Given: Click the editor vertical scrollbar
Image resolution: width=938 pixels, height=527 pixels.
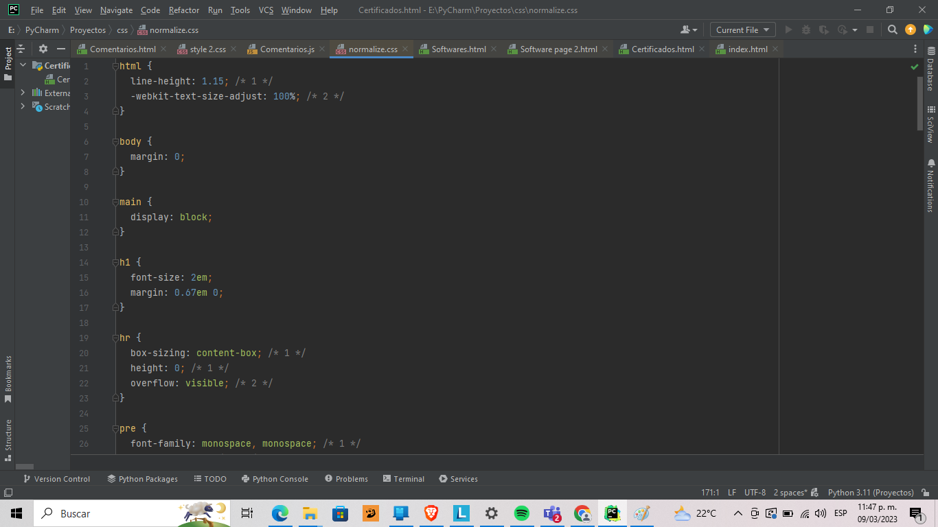Looking at the screenshot, I should (920, 103).
